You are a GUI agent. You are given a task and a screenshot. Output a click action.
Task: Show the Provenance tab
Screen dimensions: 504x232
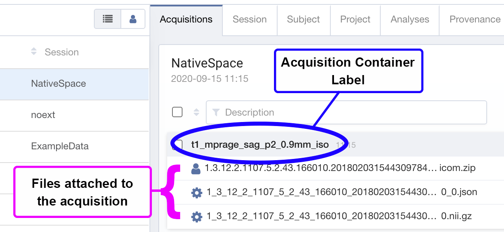475,19
